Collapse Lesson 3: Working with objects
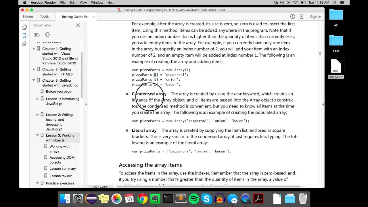This screenshot has height=207, width=368. pos(38,135)
